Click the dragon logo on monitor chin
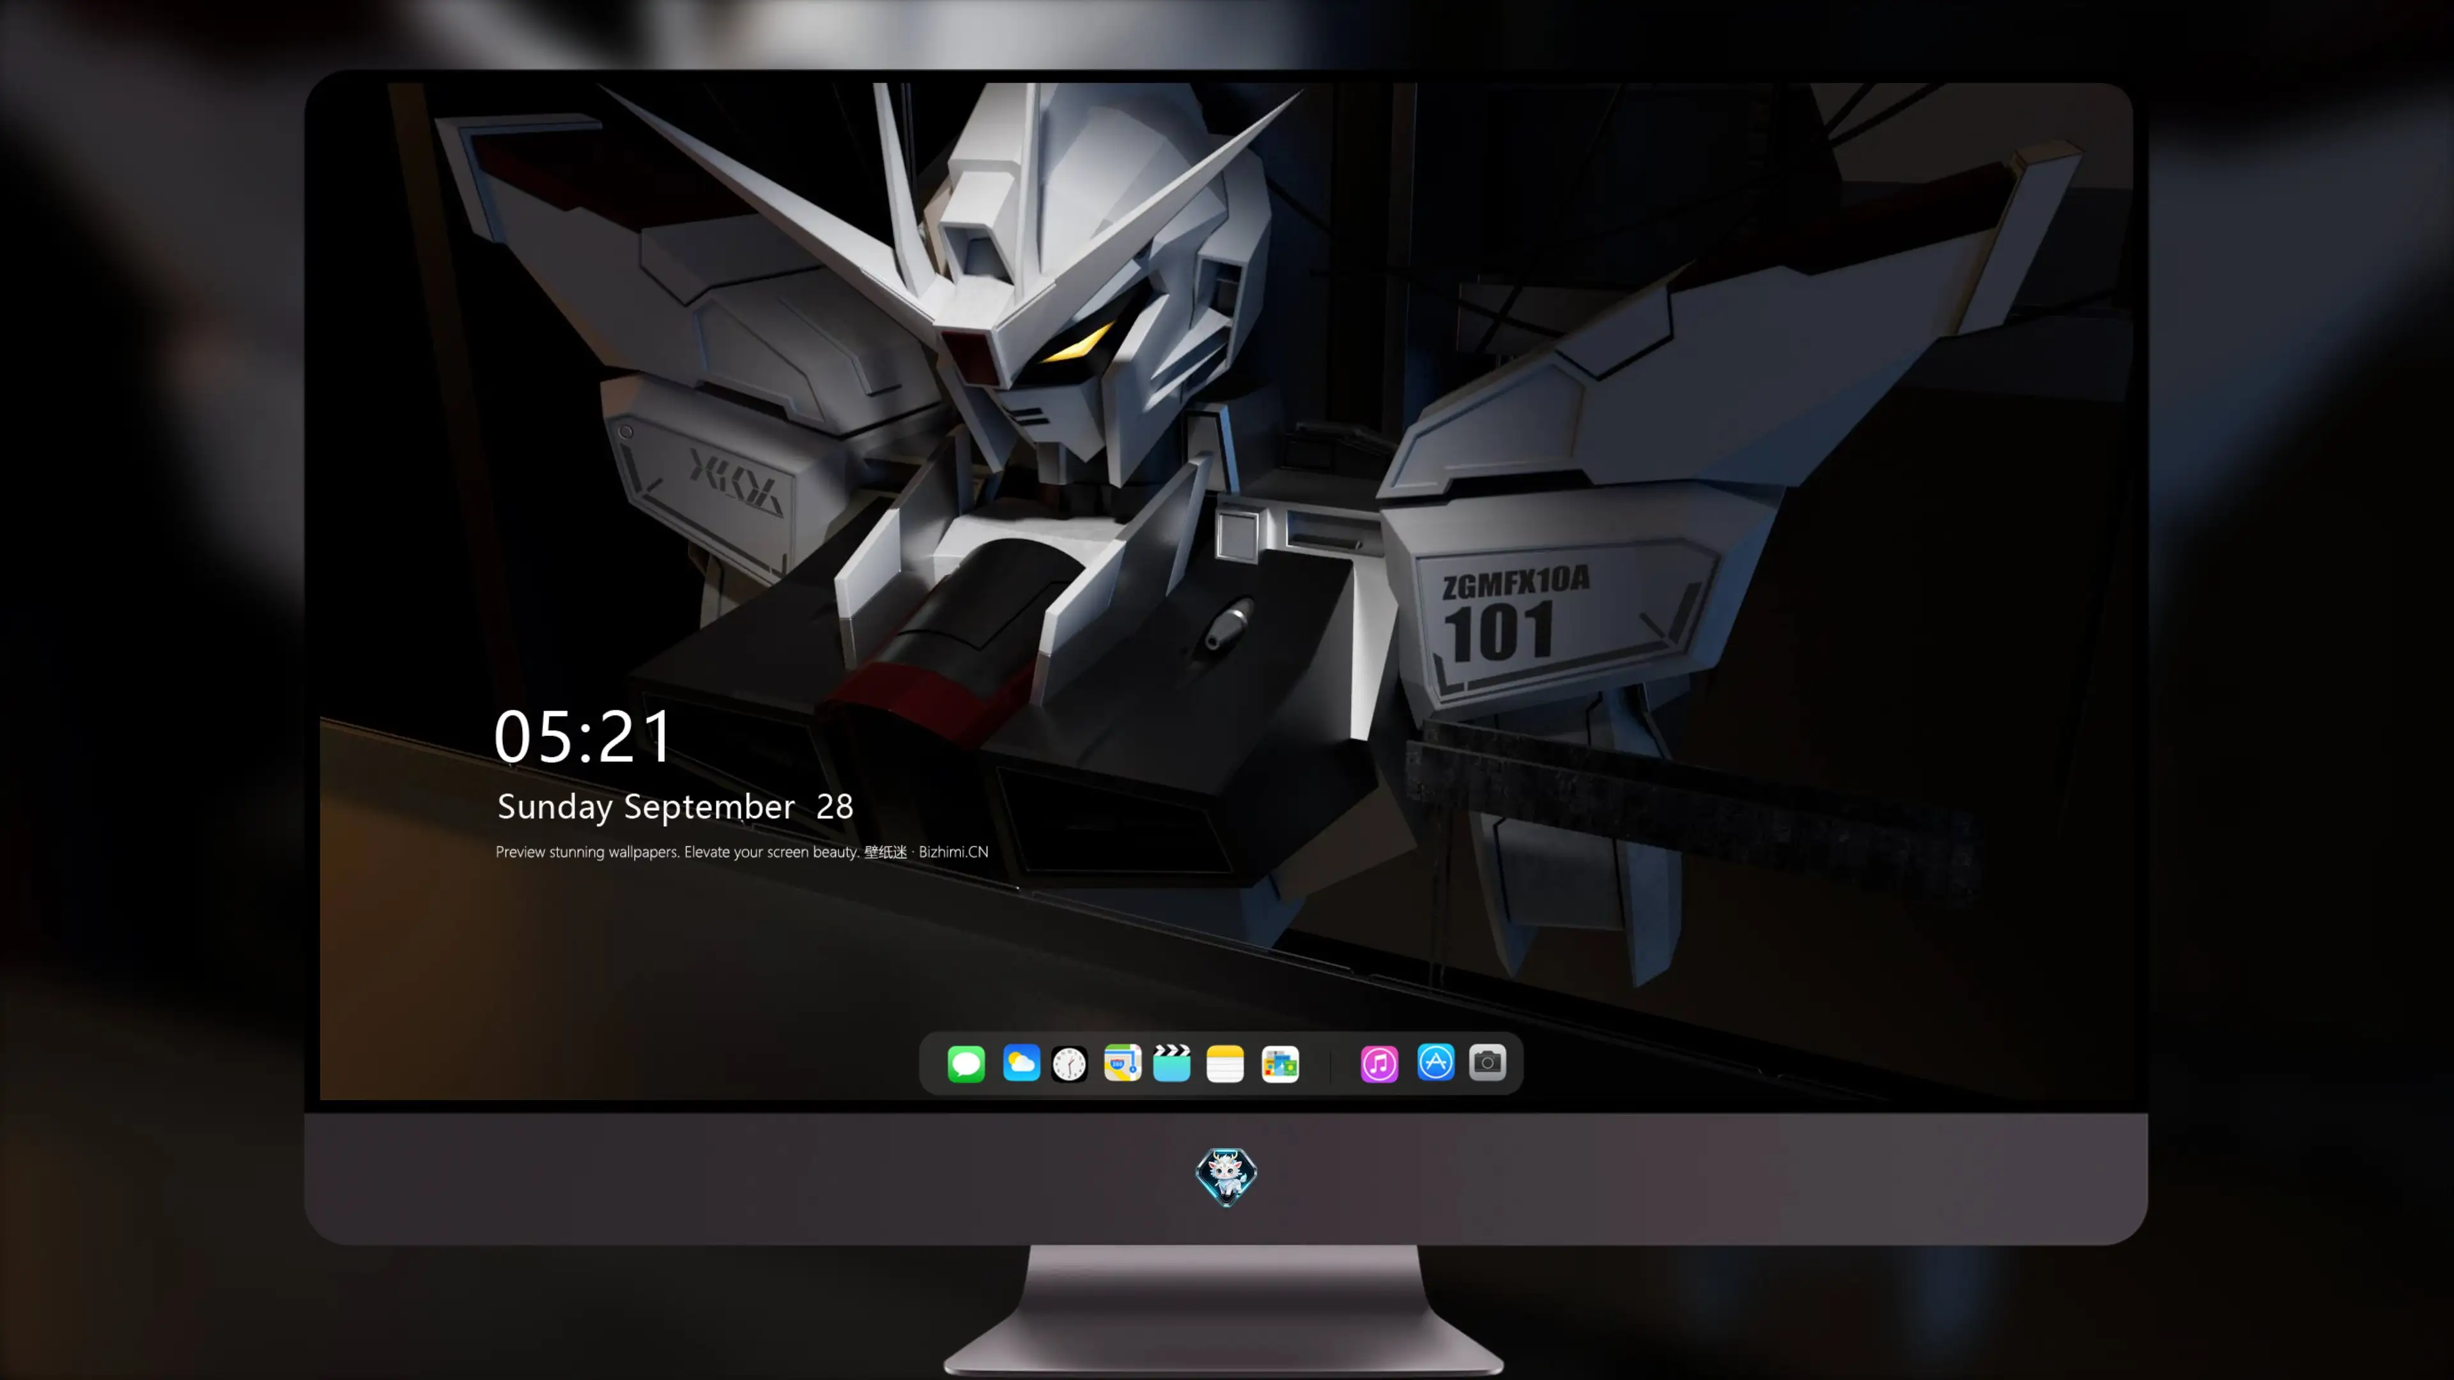This screenshot has width=2454, height=1380. (1226, 1176)
